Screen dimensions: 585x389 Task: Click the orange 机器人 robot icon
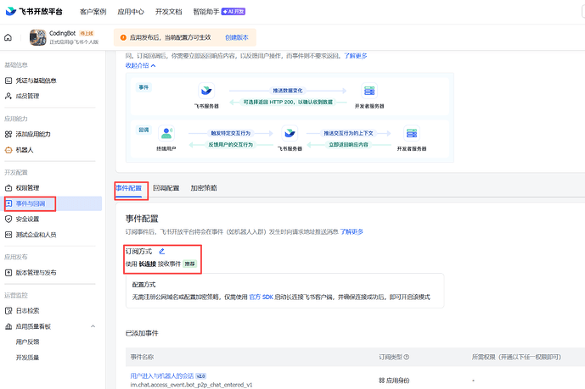pyautogui.click(x=8, y=150)
